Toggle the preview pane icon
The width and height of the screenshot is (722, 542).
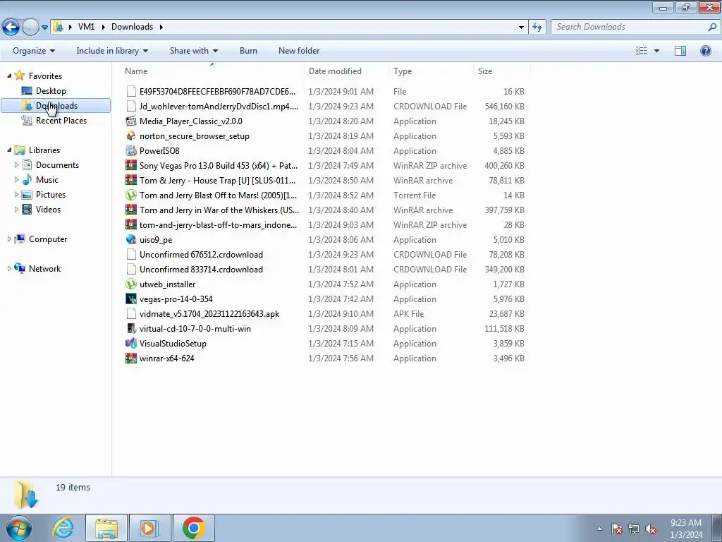(680, 51)
